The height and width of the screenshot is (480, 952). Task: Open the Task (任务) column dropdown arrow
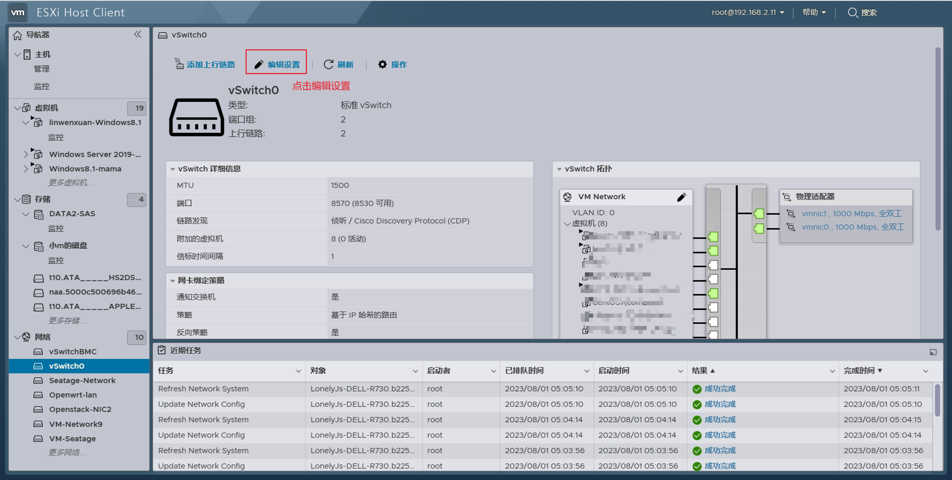tap(298, 371)
